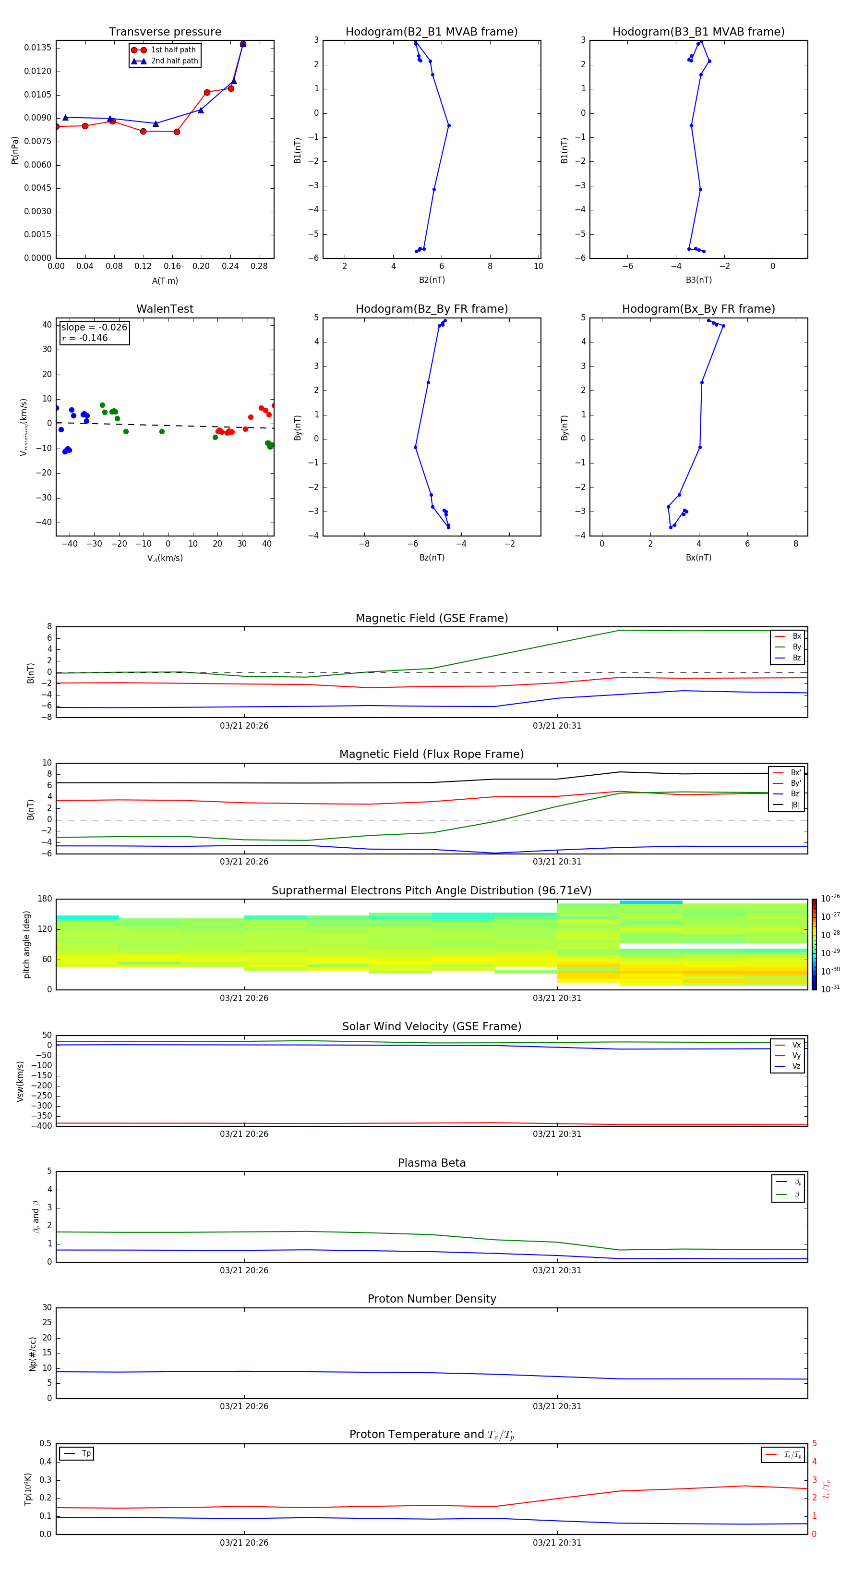The width and height of the screenshot is (864, 1585).
Task: Select the By' legend entry in Flux Rope panel
Action: (787, 783)
